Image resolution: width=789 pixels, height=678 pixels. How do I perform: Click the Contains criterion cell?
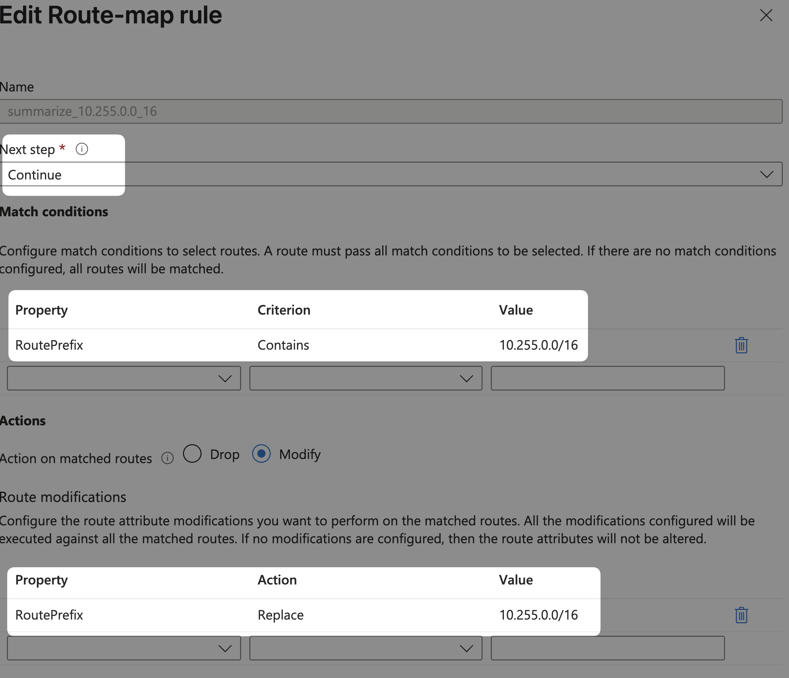[x=283, y=345]
